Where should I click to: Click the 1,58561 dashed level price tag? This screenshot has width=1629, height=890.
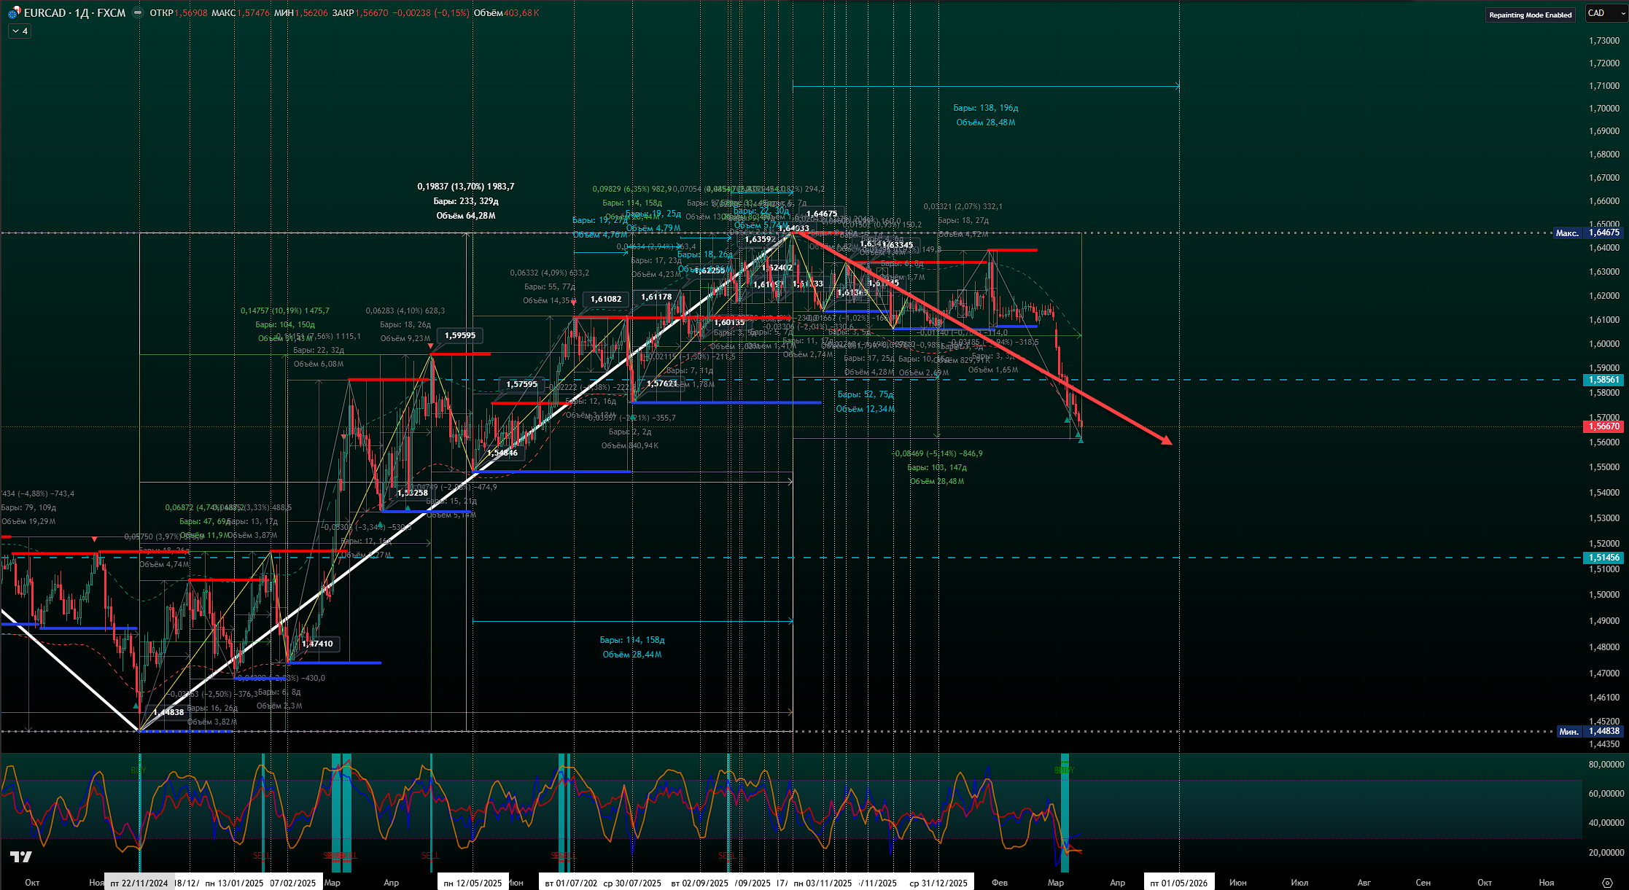(1603, 380)
